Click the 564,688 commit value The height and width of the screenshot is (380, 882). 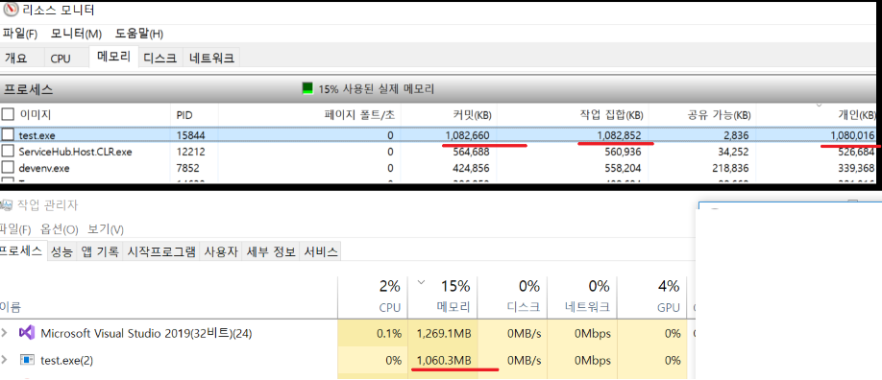point(472,152)
